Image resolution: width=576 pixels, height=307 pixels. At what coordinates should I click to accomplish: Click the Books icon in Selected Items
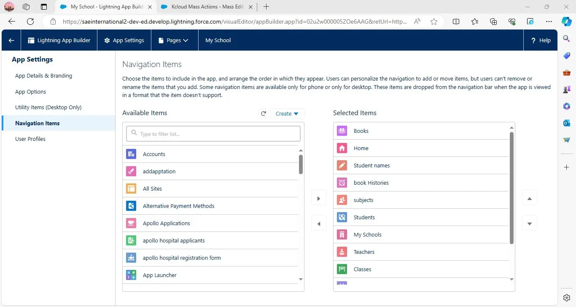tap(342, 131)
